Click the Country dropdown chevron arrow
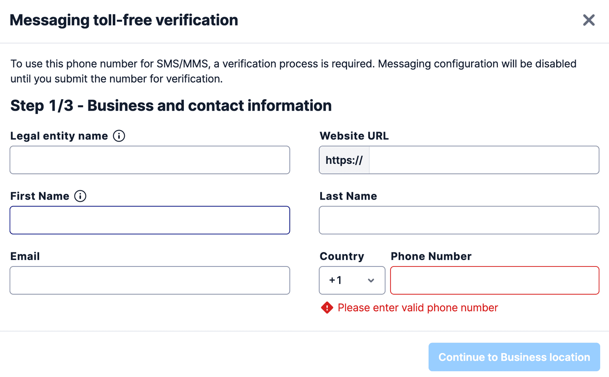This screenshot has height=377, width=609. 371,280
